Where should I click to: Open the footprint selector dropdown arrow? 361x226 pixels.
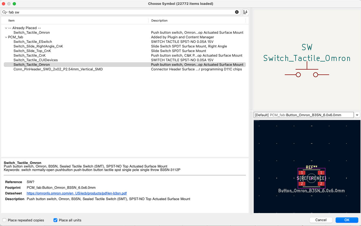pos(357,115)
